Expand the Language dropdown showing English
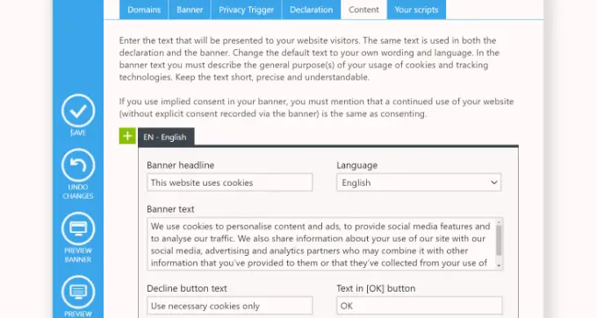Viewport: 597px width, 318px height. [419, 182]
